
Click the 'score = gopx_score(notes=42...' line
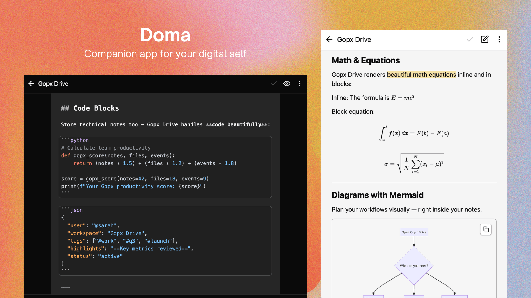tap(135, 179)
